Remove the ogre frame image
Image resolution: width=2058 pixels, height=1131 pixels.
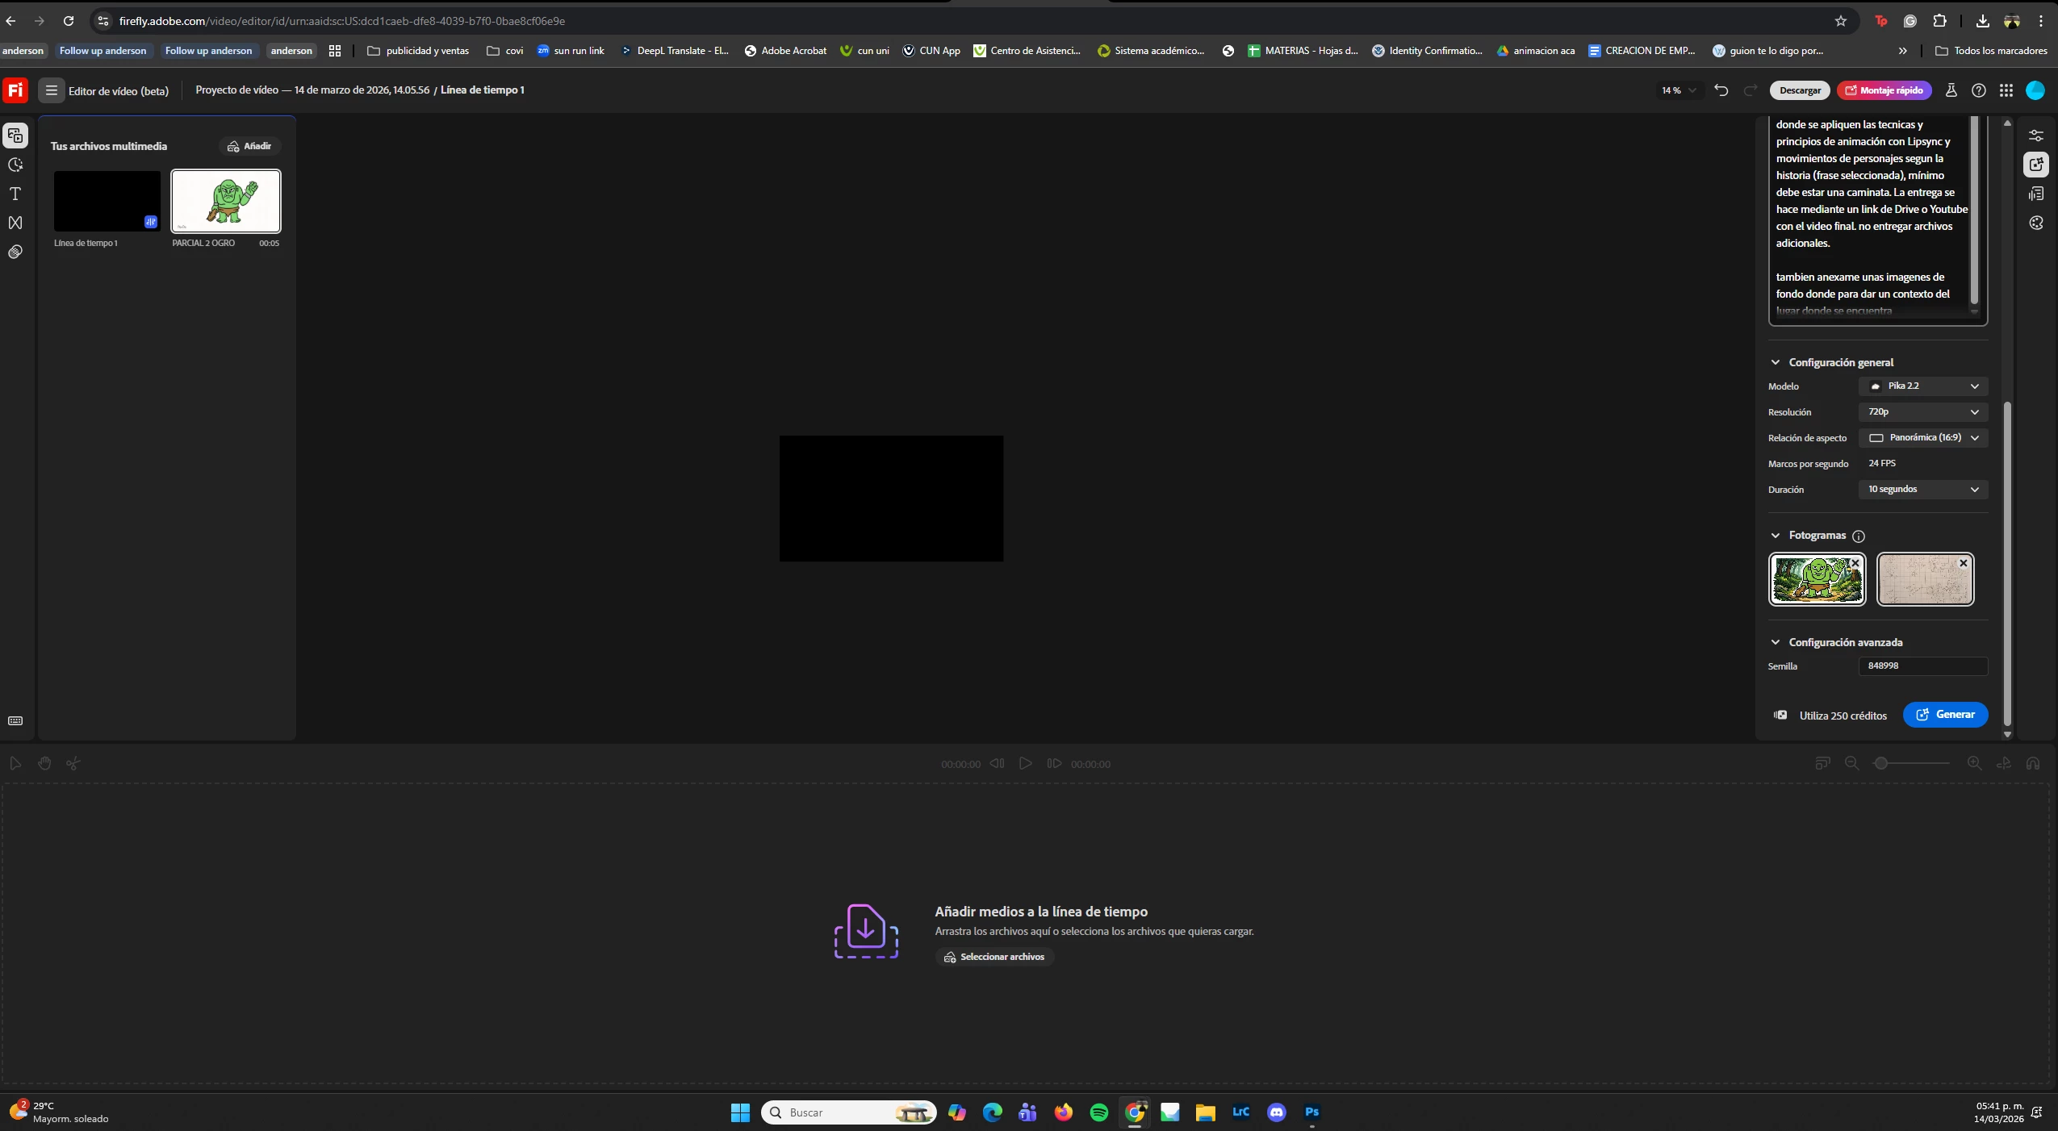[1855, 563]
